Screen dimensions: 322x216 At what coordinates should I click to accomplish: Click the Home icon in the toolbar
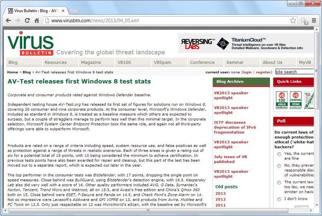[x=37, y=21]
